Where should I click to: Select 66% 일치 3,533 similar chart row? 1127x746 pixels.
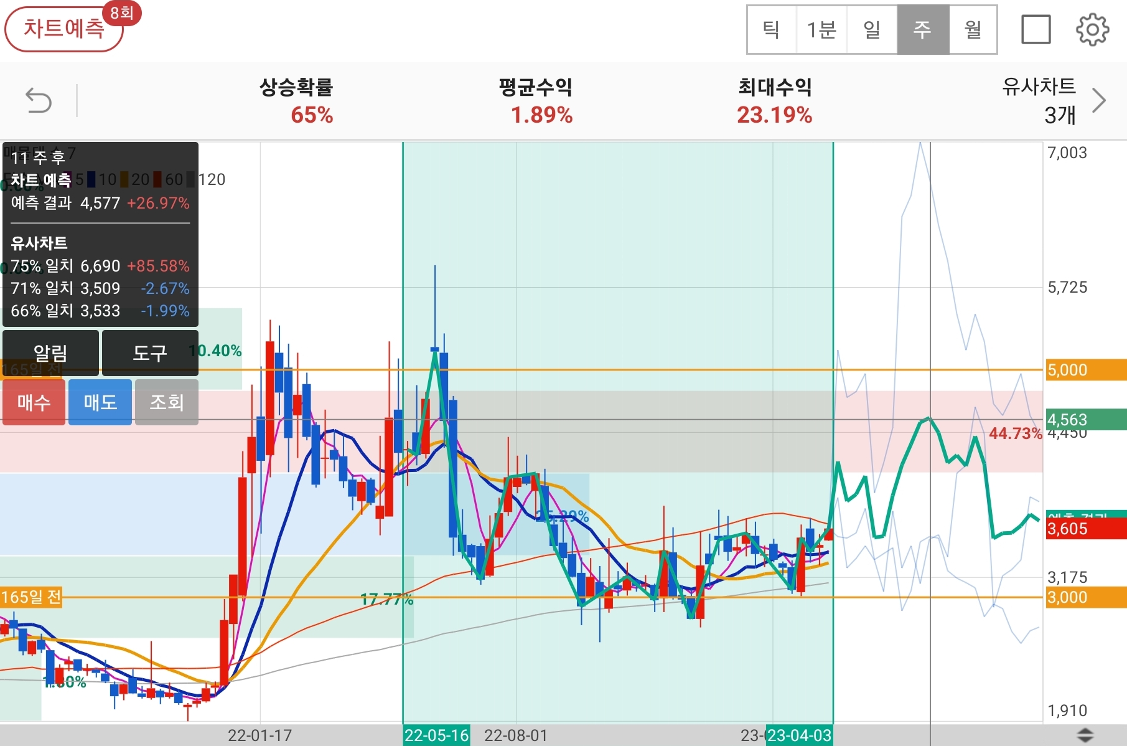(100, 311)
